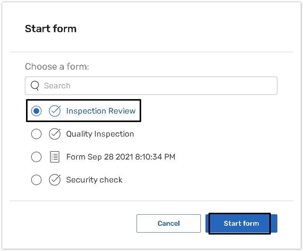Click the Inspection Review checkmark icon
This screenshot has width=303, height=251.
click(55, 111)
